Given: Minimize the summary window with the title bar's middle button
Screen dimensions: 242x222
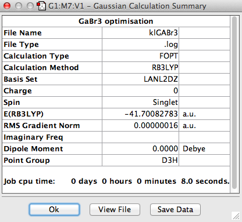Looking at the screenshot, I should 19,6.
